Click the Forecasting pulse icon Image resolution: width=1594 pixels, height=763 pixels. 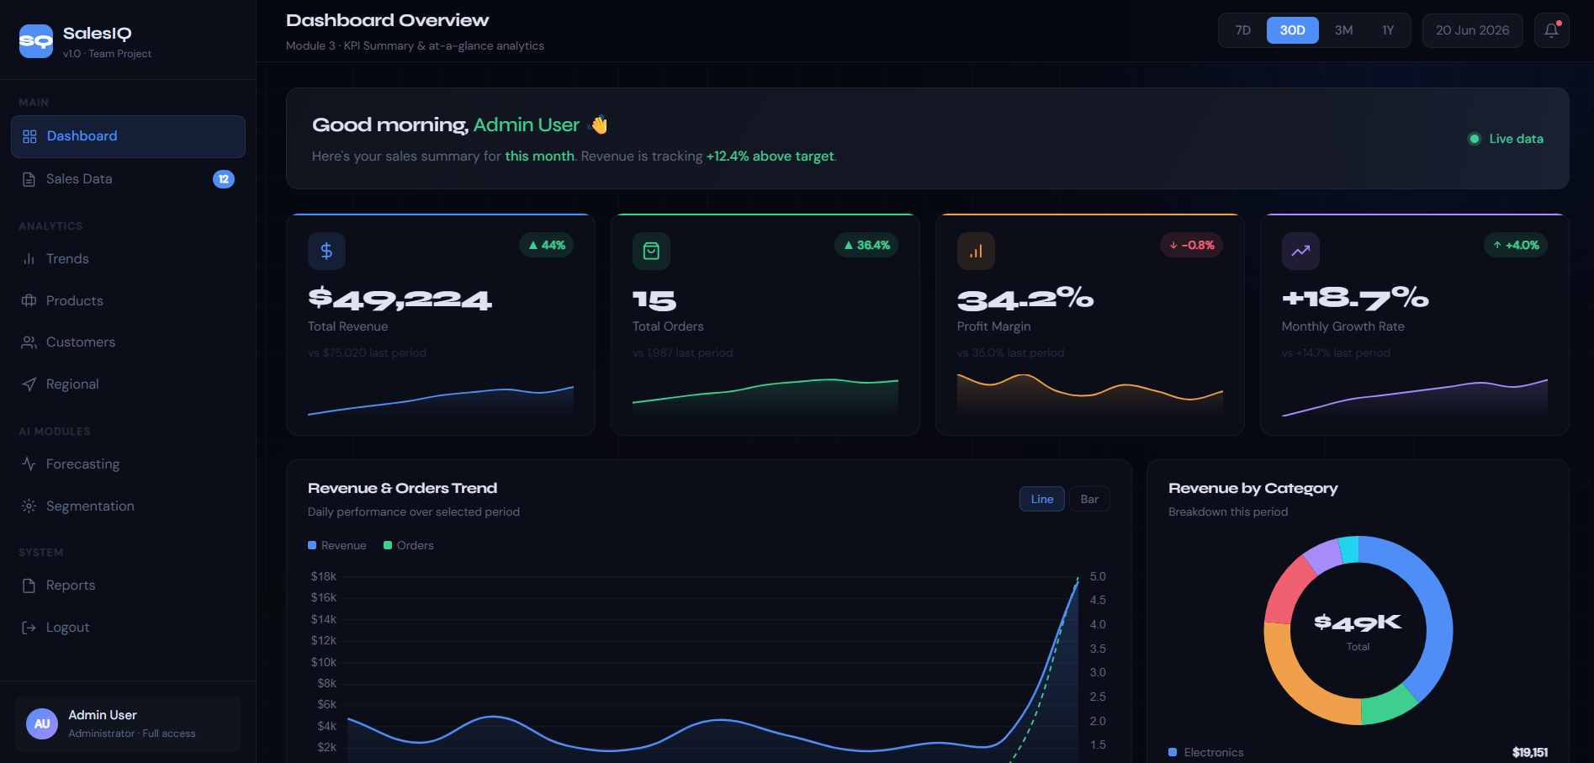(29, 464)
